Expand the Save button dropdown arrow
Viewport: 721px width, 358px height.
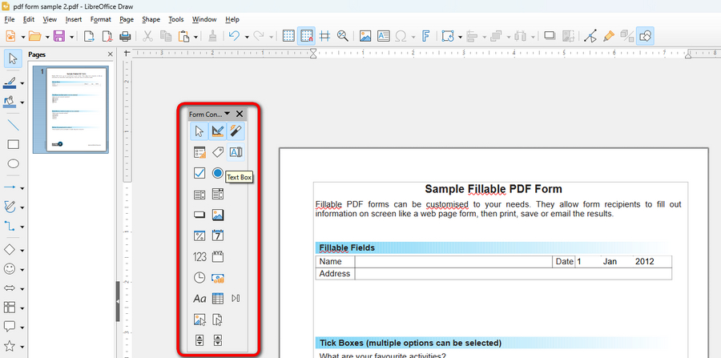(x=72, y=36)
